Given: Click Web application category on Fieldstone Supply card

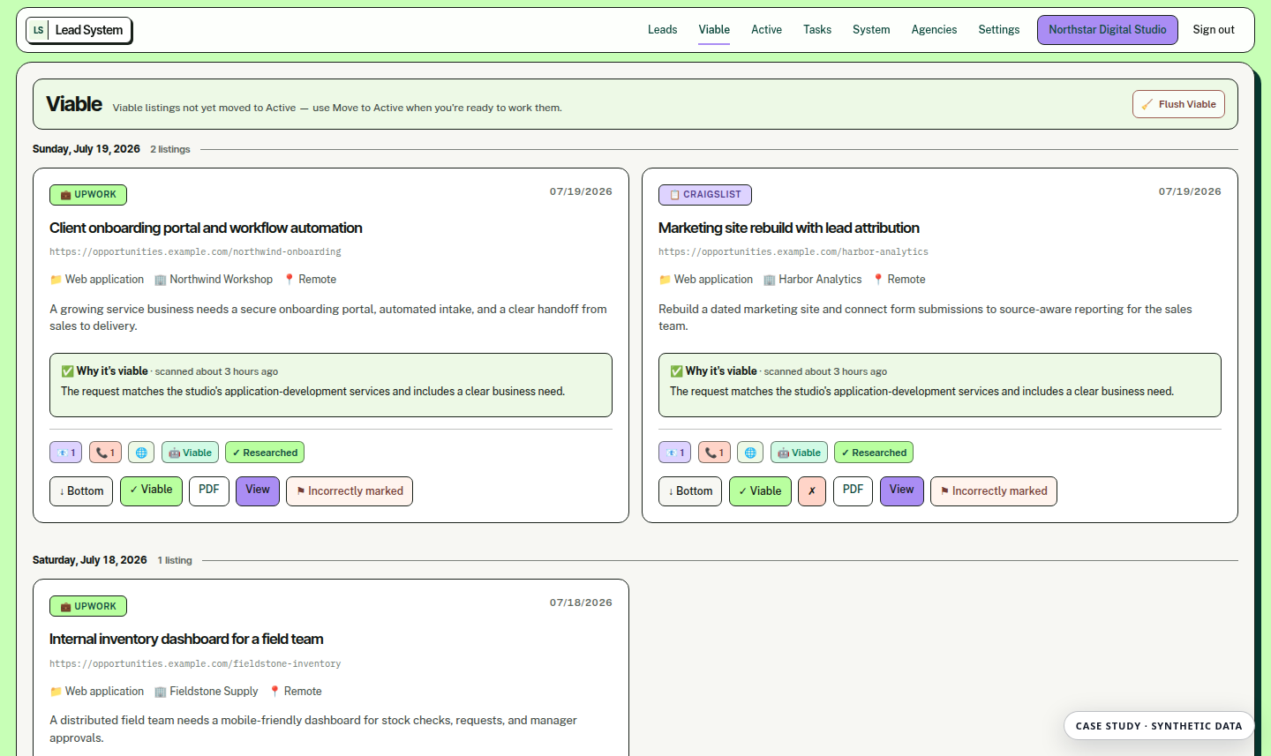Looking at the screenshot, I should pyautogui.click(x=97, y=692).
